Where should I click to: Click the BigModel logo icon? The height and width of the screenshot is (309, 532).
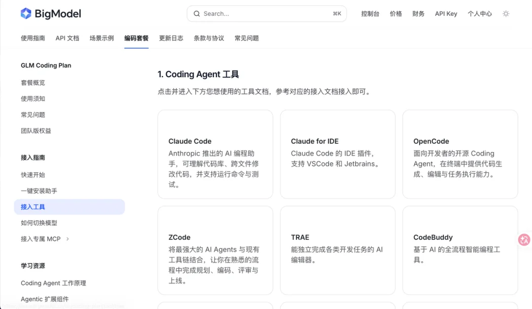[x=26, y=14]
